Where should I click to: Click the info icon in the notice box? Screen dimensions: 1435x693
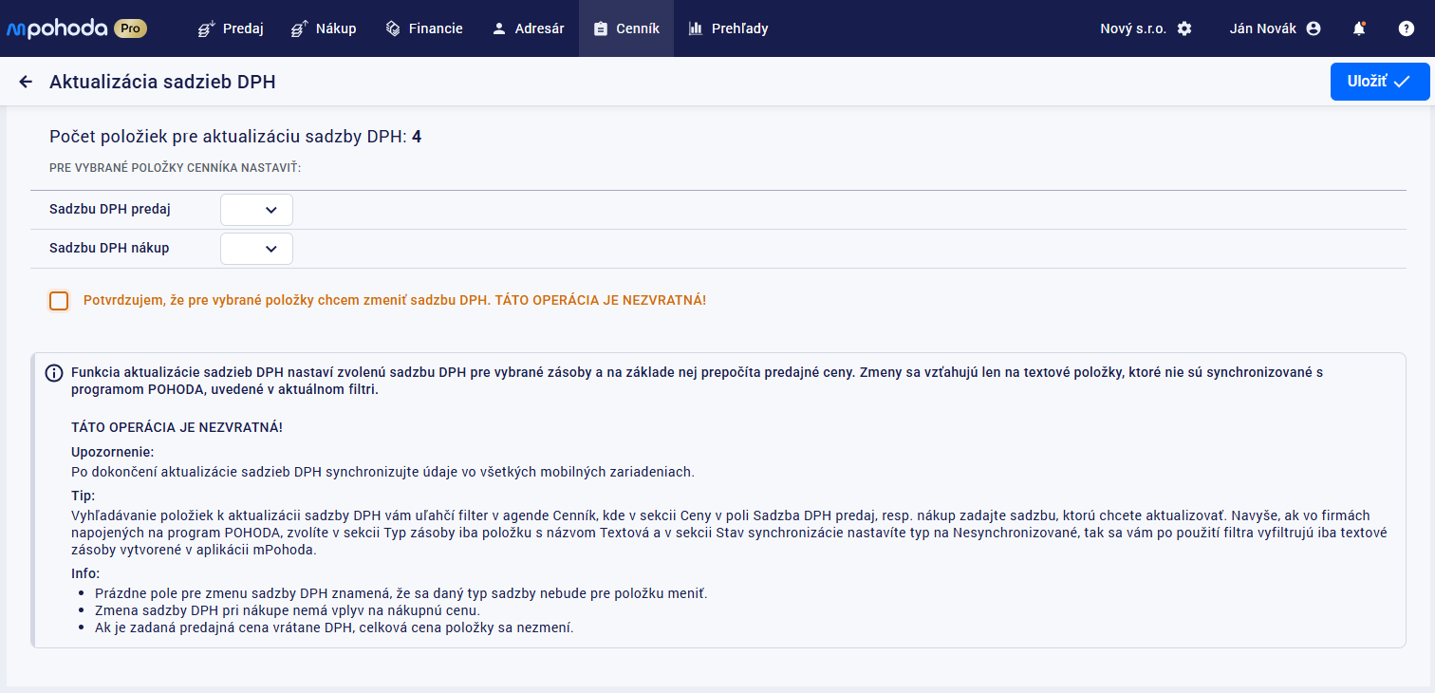[55, 373]
